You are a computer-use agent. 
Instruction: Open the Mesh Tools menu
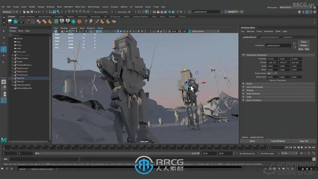click(80, 7)
